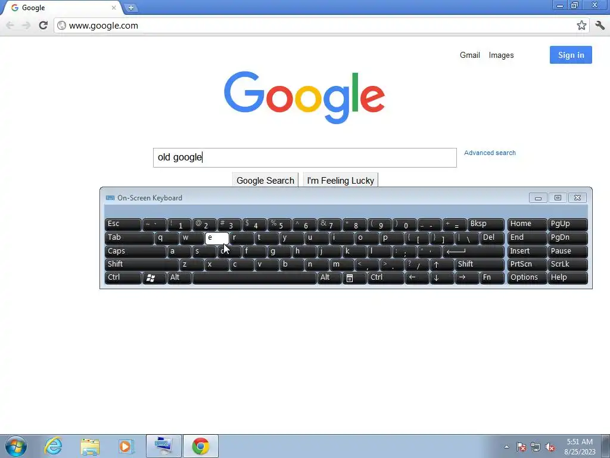Click the Help key on On-Screen Keyboard
This screenshot has height=458, width=610.
point(568,278)
